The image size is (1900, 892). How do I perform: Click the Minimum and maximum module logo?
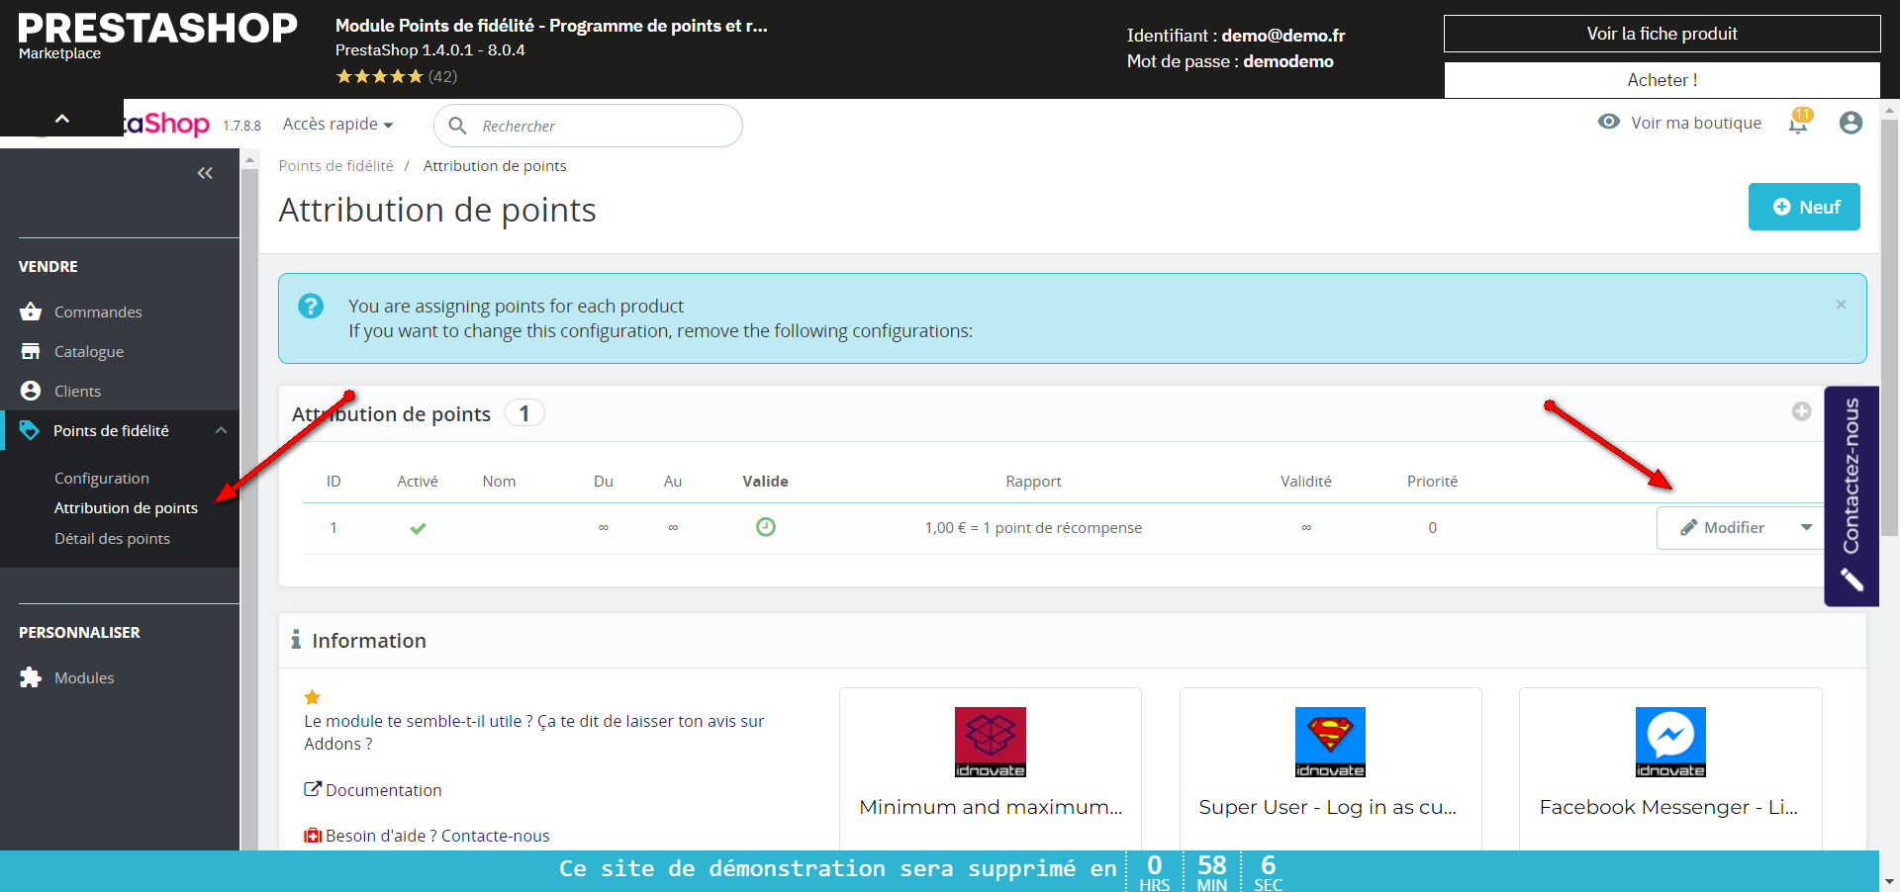[x=991, y=743]
